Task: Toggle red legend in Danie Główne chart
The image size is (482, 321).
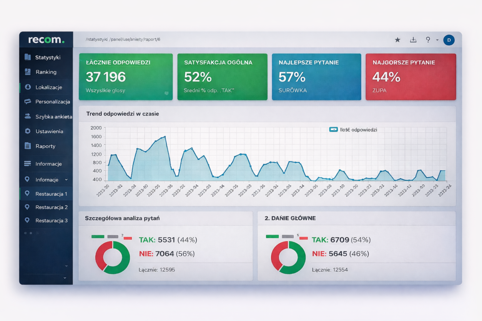Action: click(303, 238)
